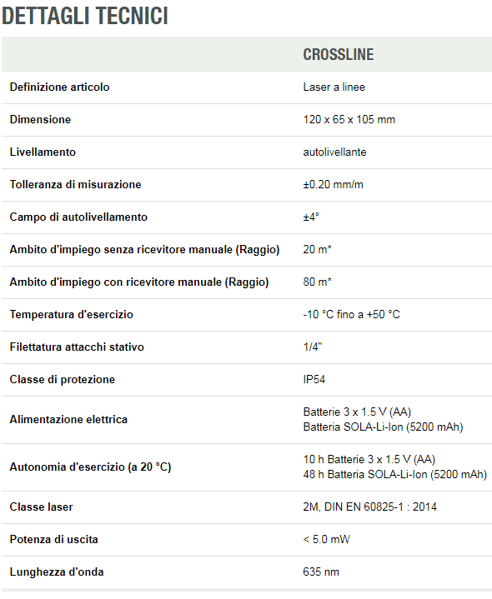Image resolution: width=492 pixels, height=599 pixels.
Task: Click Tolleranza di misurazione label
Action: (75, 184)
